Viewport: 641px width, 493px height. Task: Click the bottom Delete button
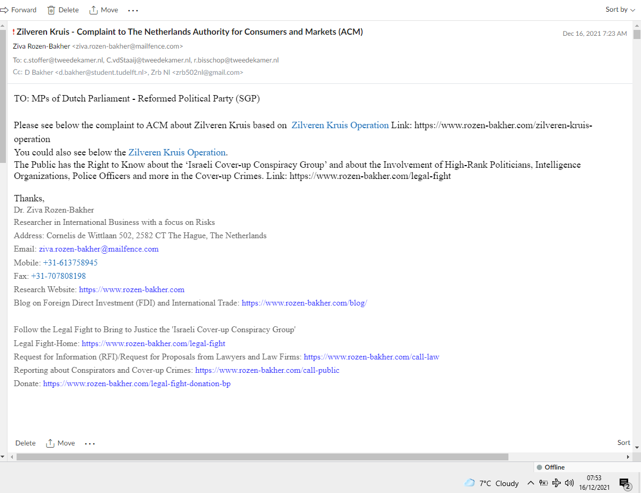coord(25,443)
